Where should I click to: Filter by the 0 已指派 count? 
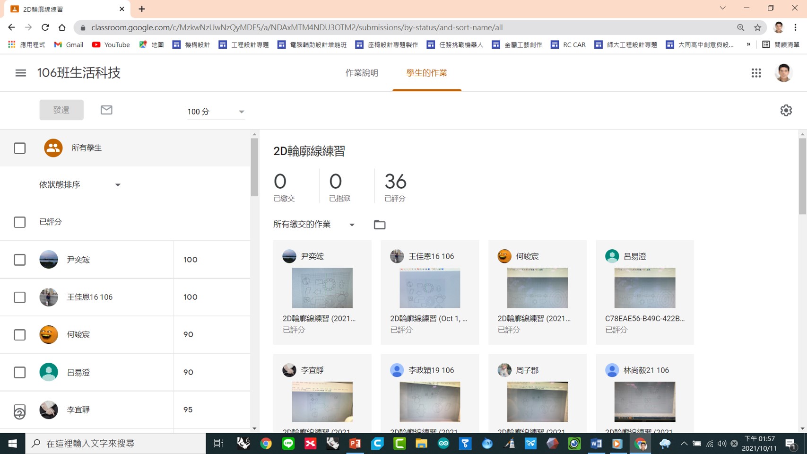(339, 187)
